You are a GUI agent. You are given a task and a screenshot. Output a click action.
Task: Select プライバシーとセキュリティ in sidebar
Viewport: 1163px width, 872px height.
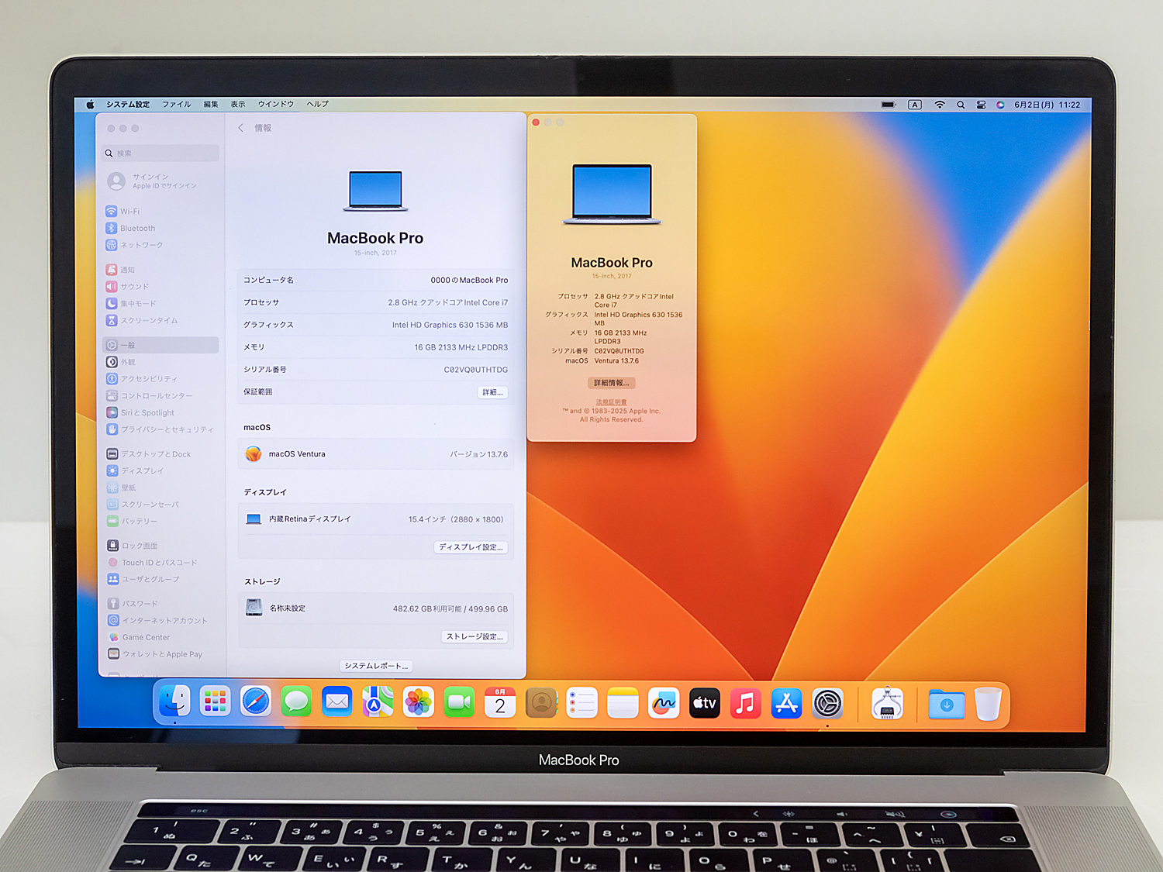pos(161,429)
